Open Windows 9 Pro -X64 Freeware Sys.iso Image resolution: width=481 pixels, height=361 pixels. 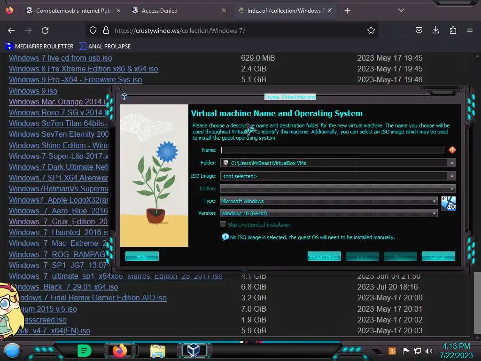point(76,79)
